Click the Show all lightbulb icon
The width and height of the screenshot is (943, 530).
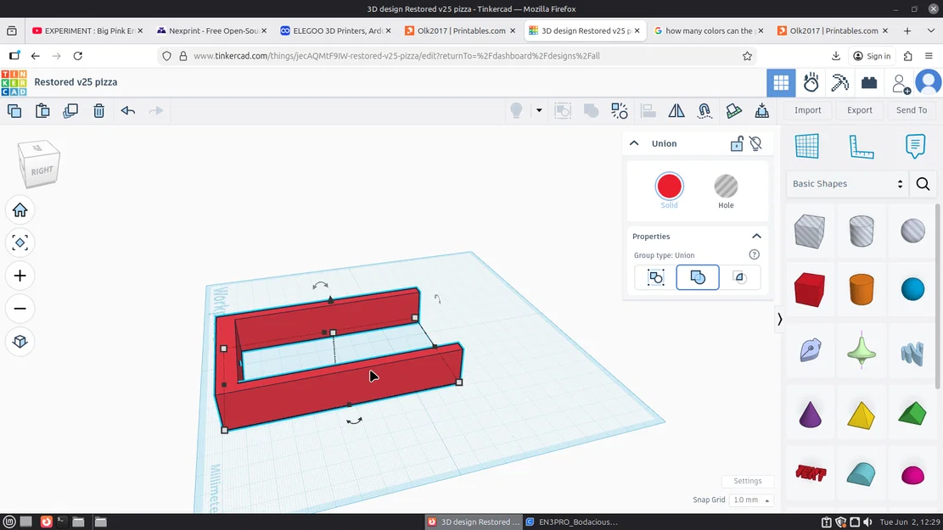coord(516,110)
